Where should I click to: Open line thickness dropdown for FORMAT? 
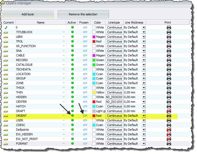coord(144,144)
